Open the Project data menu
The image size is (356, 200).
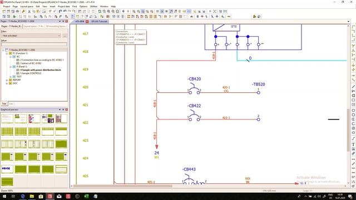[64, 6]
